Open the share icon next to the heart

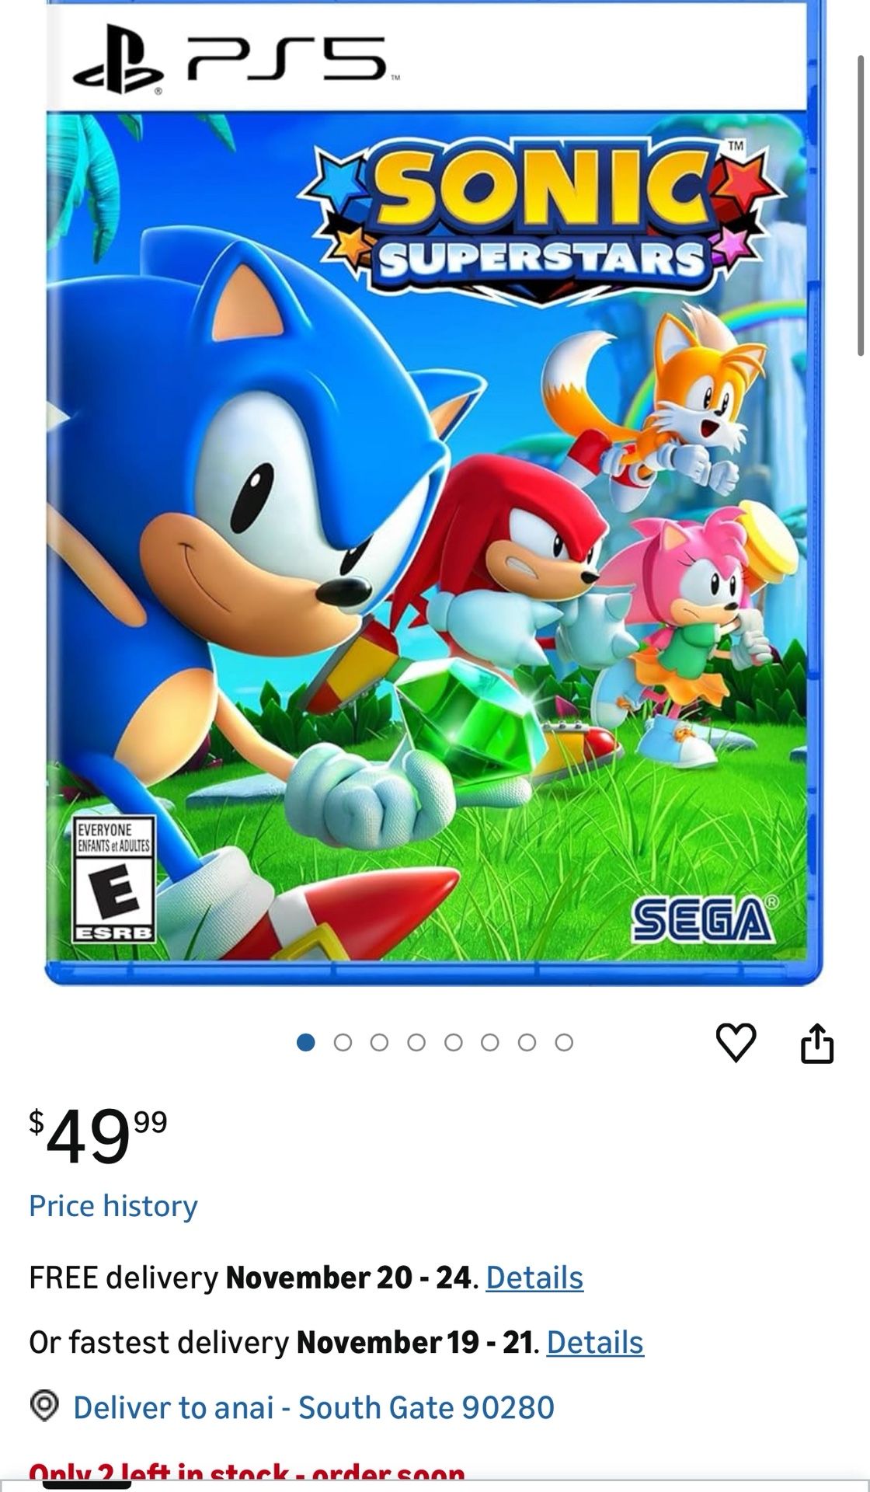click(817, 1043)
